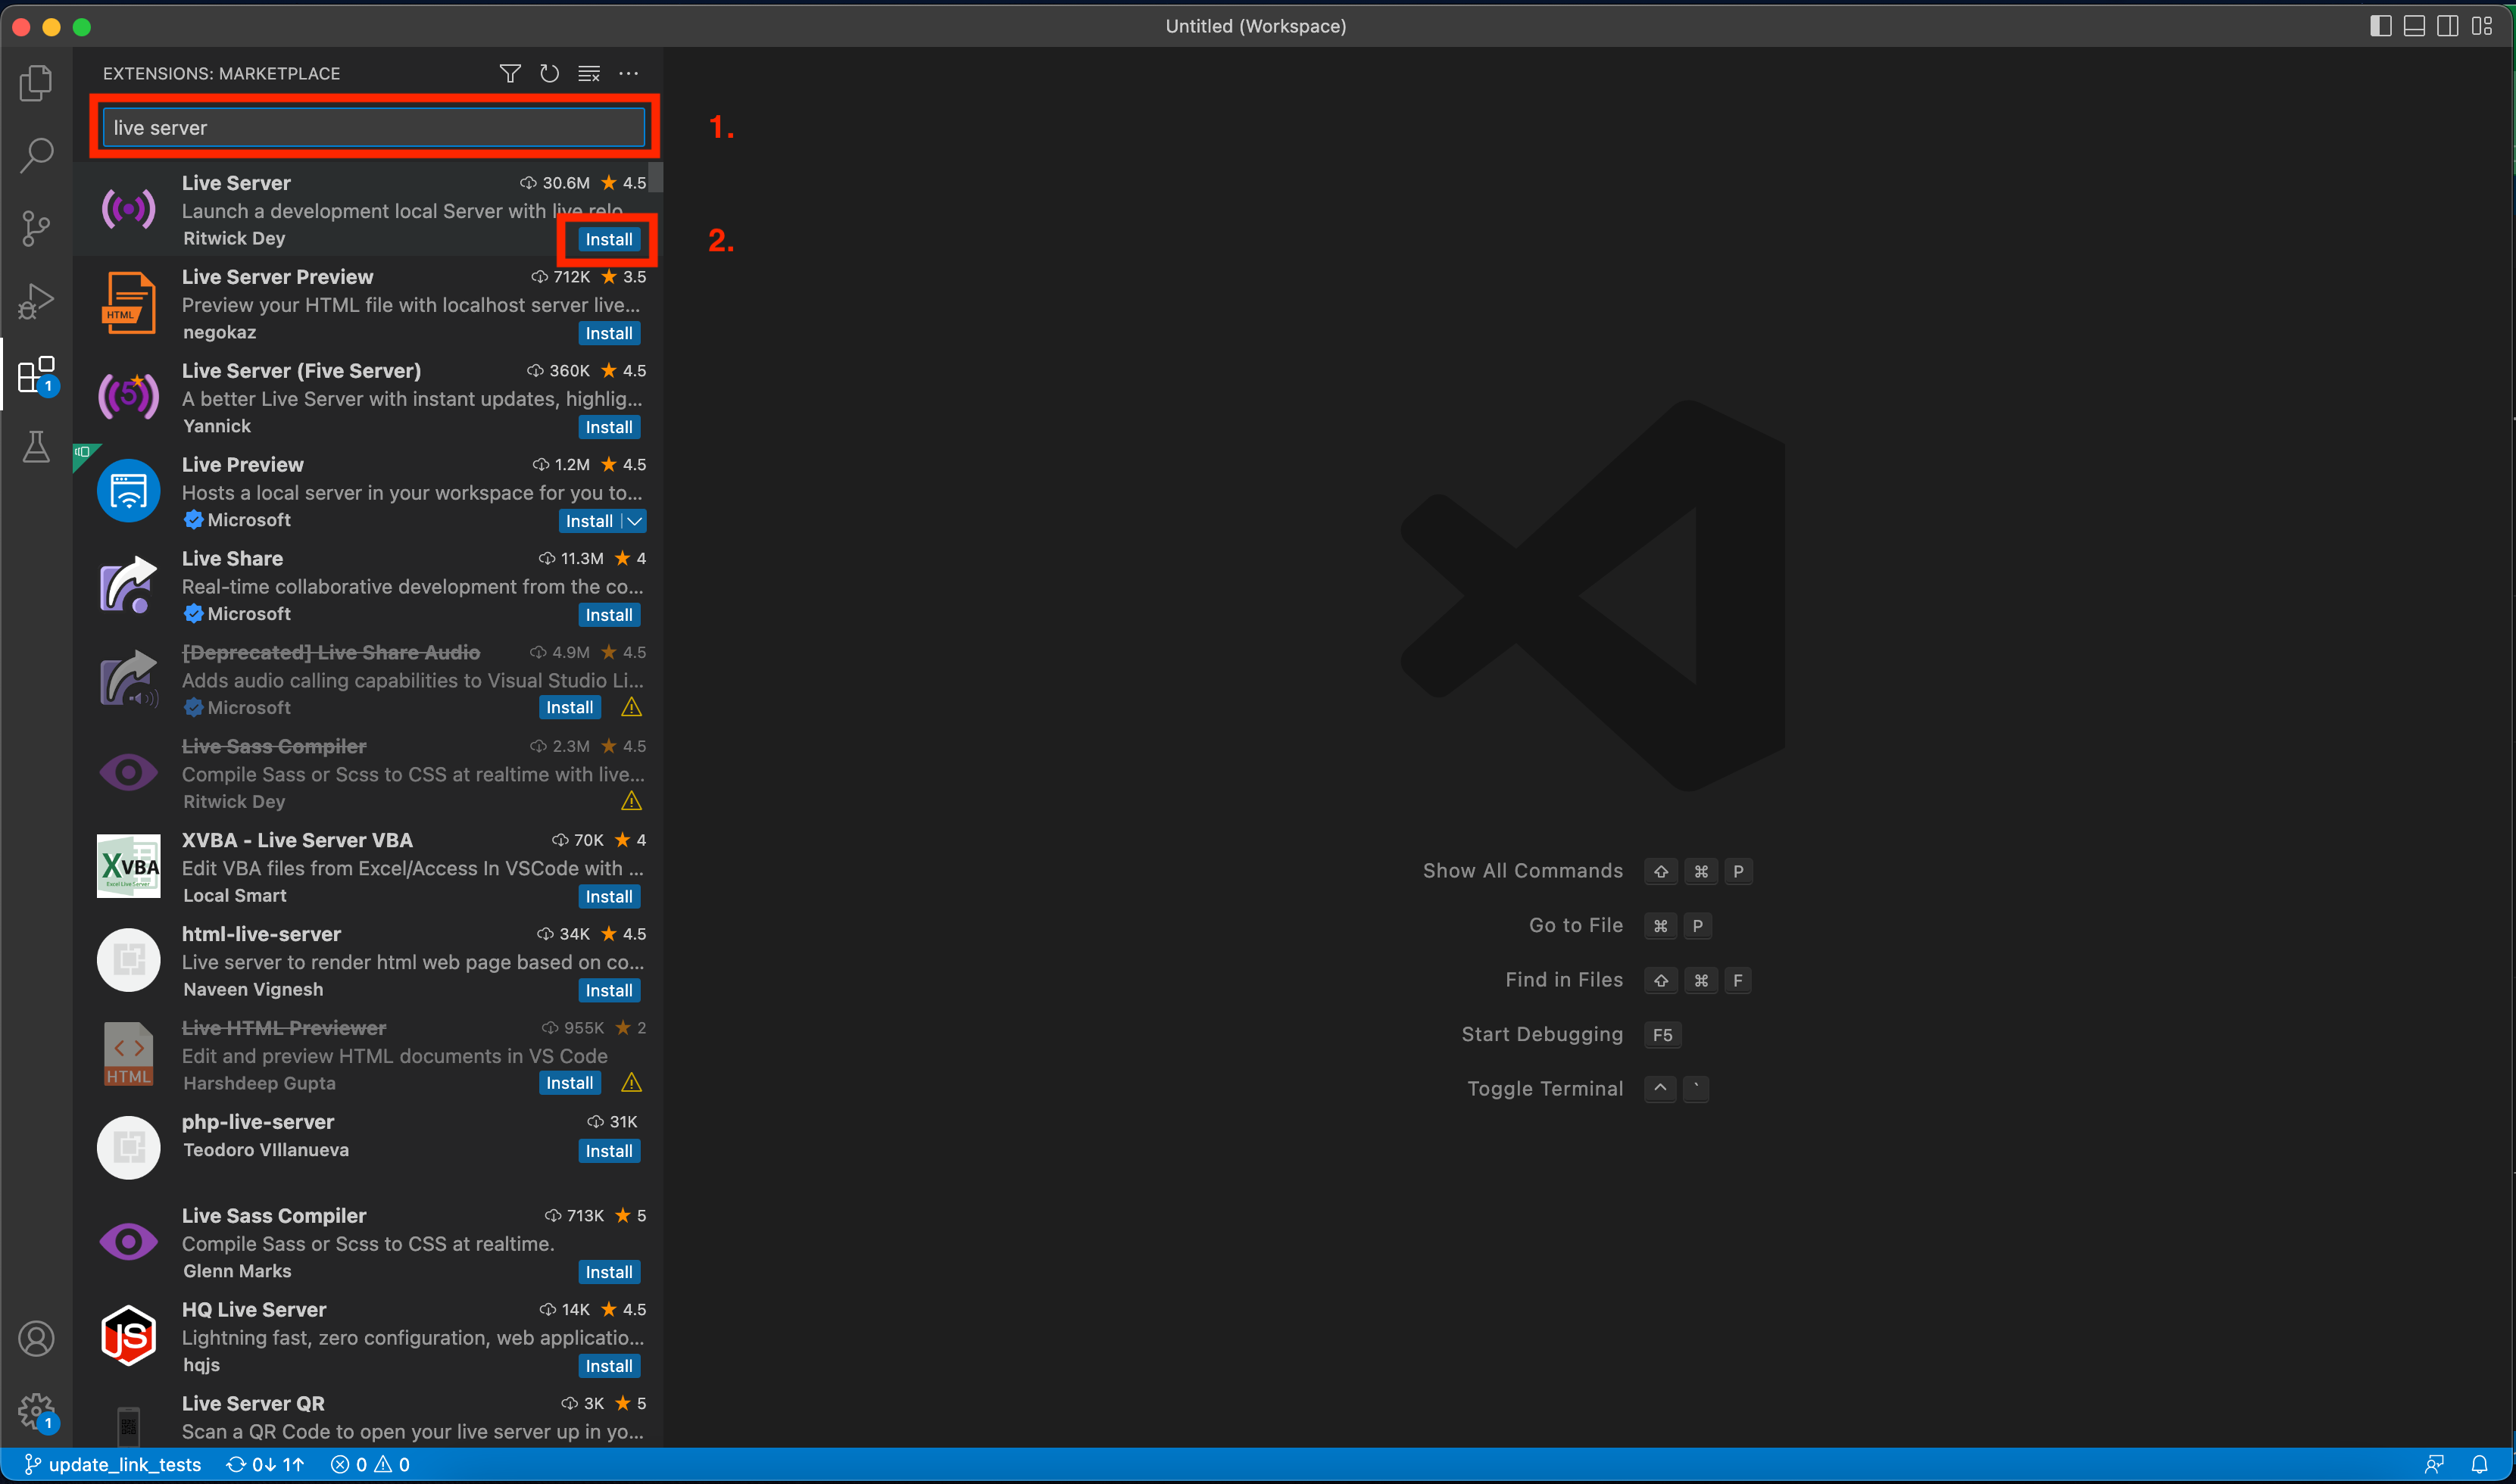
Task: Toggle the bottom panel
Action: click(2414, 26)
